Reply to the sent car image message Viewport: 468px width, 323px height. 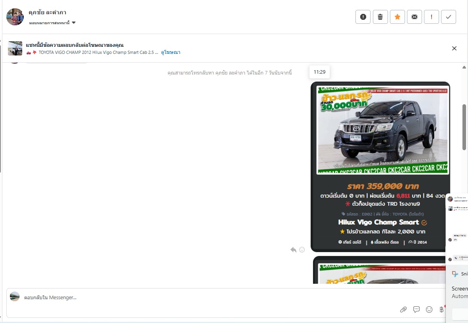tap(293, 250)
